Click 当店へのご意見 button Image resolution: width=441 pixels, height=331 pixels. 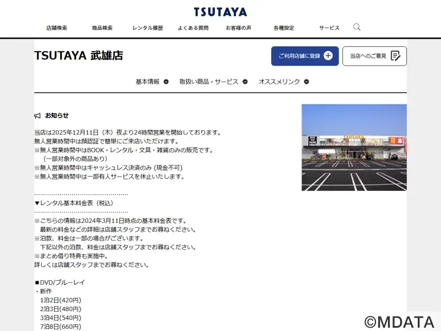click(x=374, y=56)
